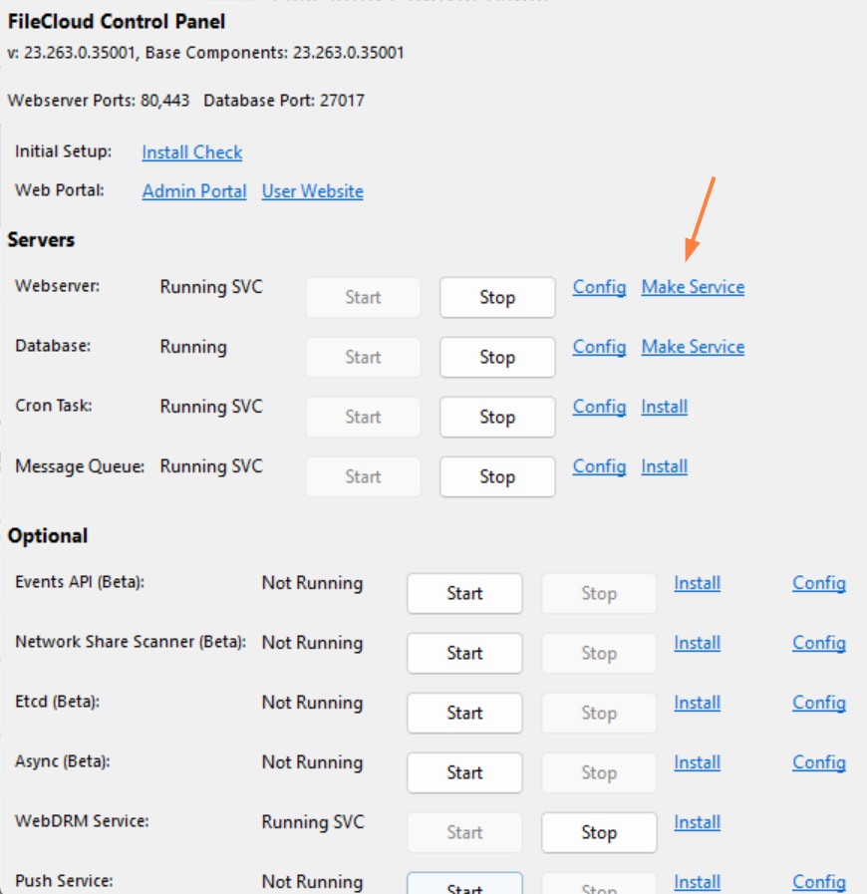Click the 'Webserver Ports: 80,443' text

pos(98,101)
